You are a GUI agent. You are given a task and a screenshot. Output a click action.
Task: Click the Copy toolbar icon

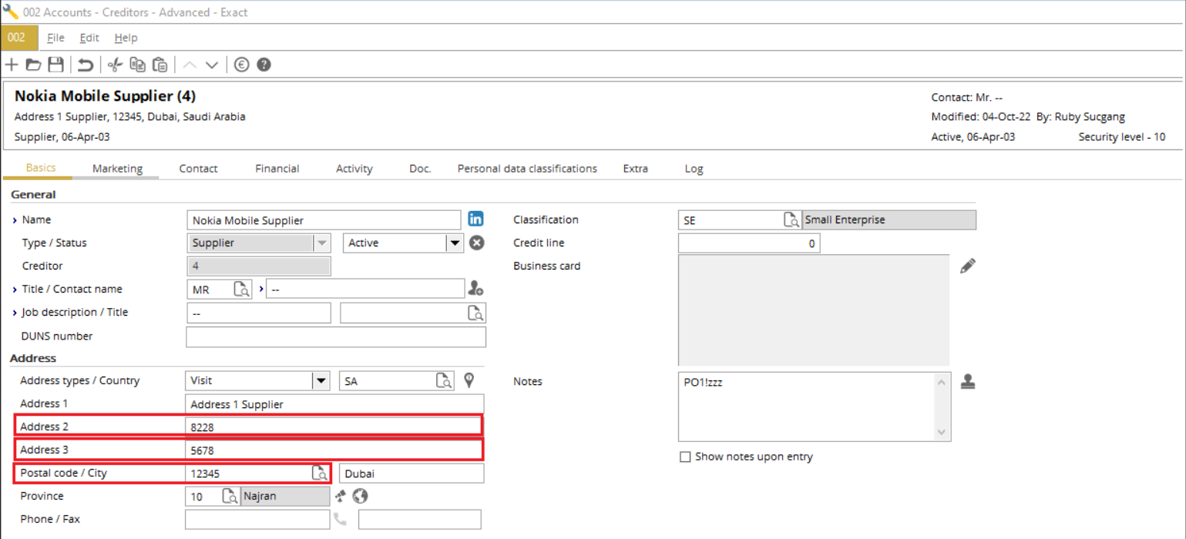(x=138, y=65)
